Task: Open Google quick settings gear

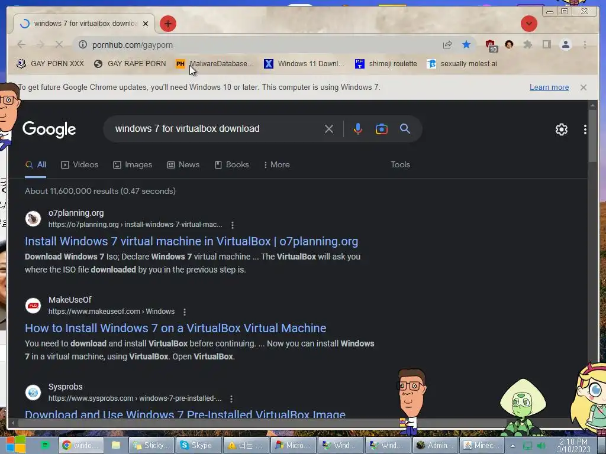Action: (x=561, y=129)
